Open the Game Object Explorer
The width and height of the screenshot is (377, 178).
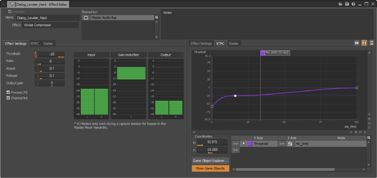[x=210, y=160]
